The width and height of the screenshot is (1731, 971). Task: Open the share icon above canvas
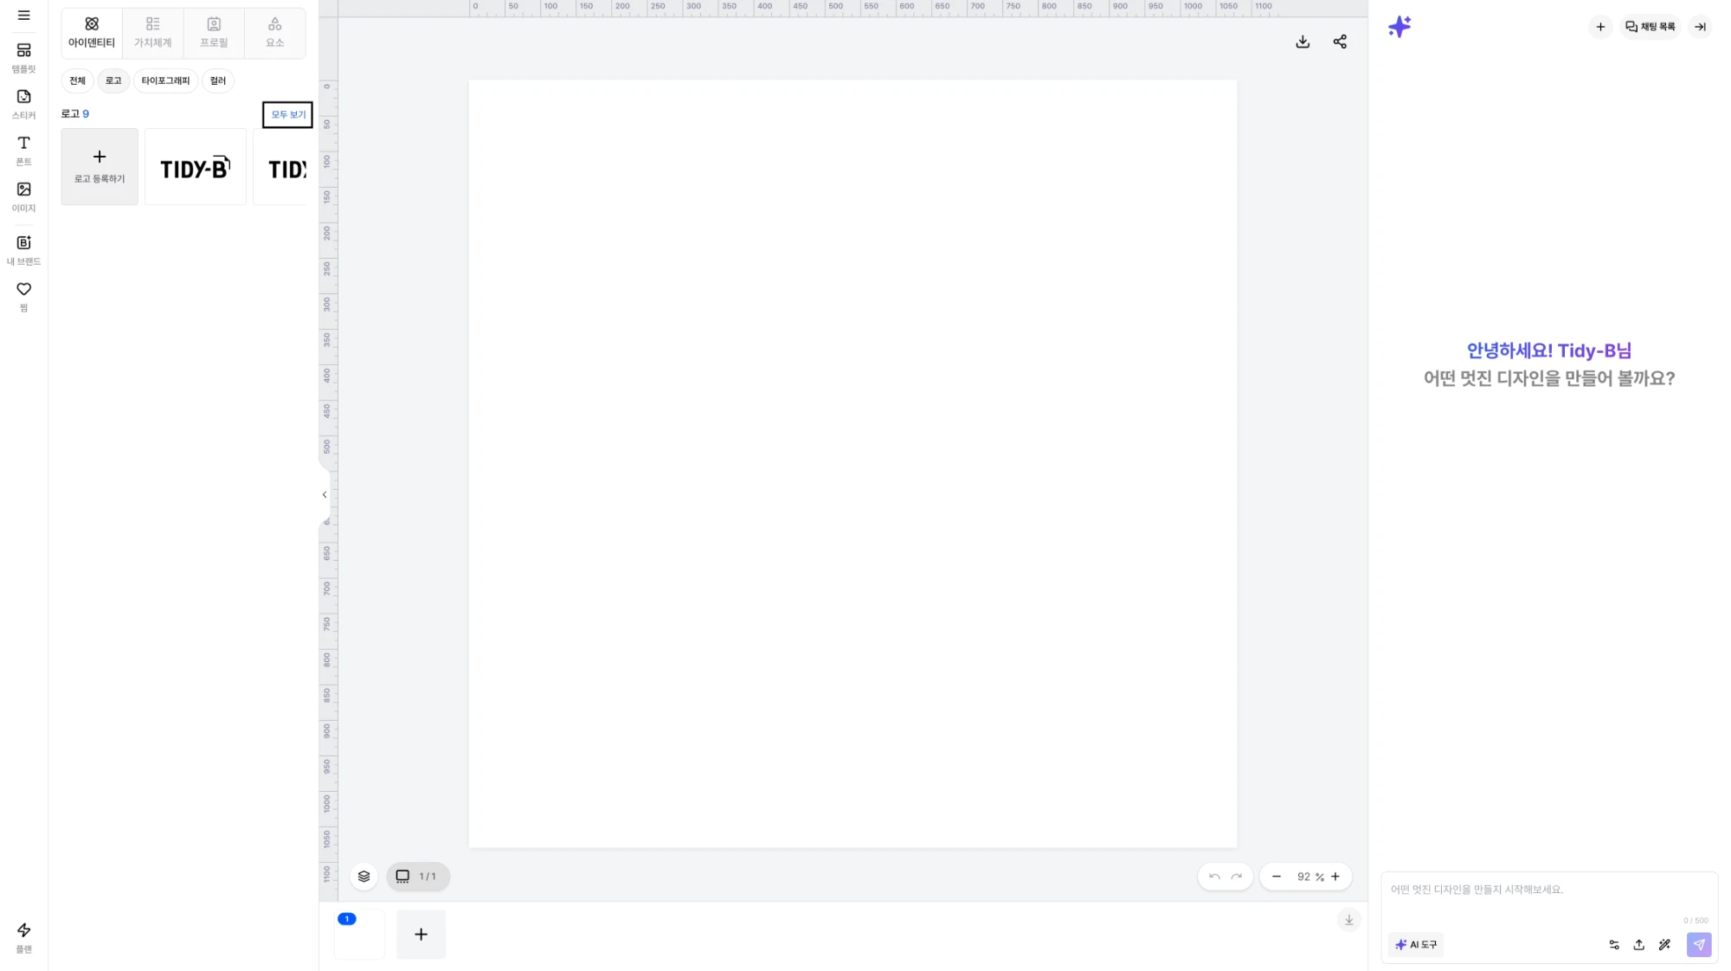click(x=1340, y=42)
